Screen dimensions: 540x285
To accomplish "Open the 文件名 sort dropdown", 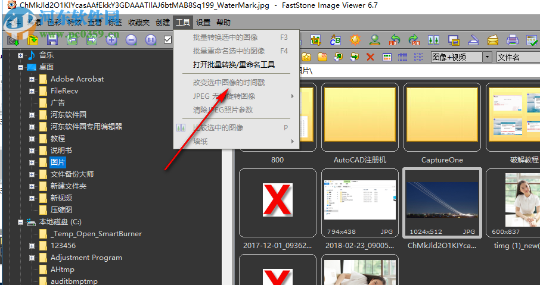I will [x=519, y=57].
